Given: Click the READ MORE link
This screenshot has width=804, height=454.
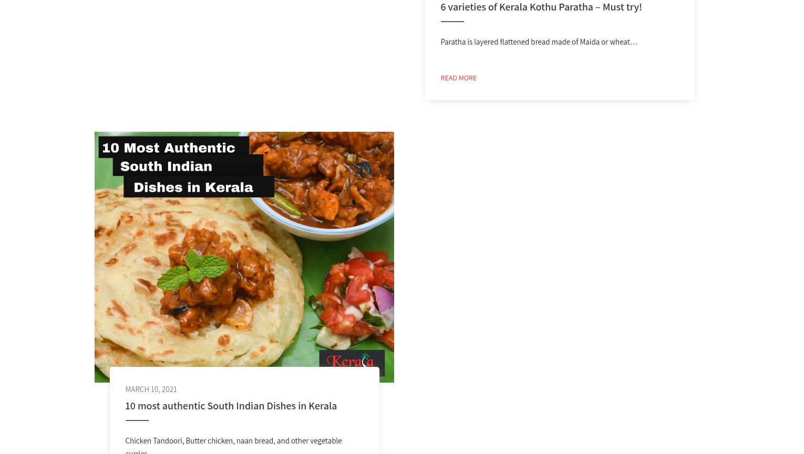Looking at the screenshot, I should [x=458, y=78].
